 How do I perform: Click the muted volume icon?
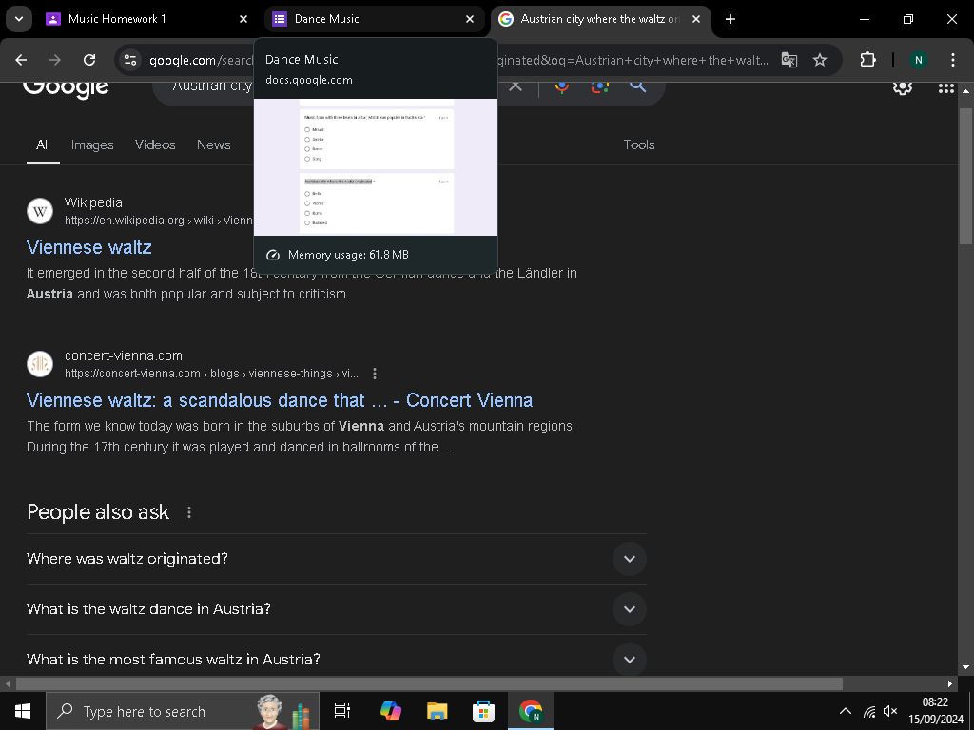[890, 711]
